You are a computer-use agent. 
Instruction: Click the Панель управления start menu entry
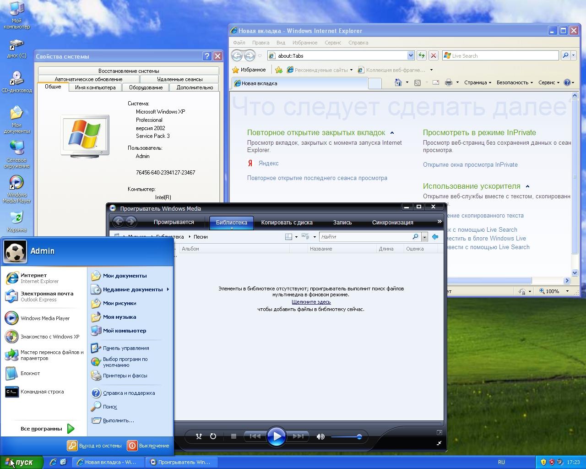(x=126, y=348)
